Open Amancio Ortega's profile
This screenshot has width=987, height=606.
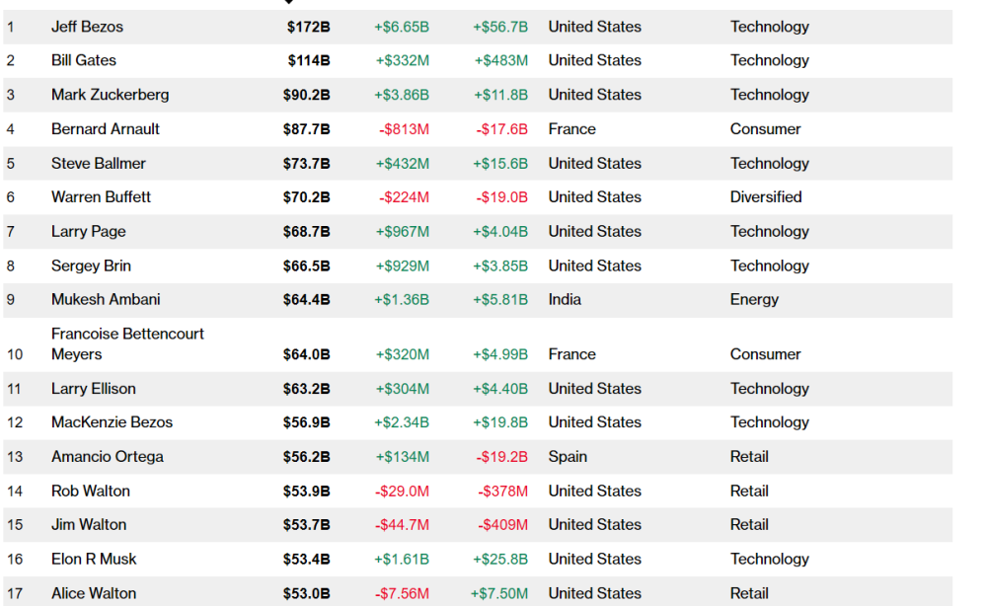(x=107, y=456)
